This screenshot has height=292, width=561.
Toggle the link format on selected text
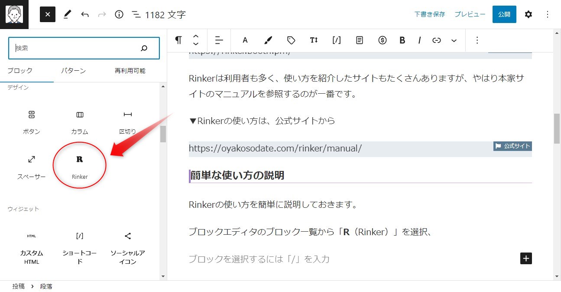coord(437,40)
